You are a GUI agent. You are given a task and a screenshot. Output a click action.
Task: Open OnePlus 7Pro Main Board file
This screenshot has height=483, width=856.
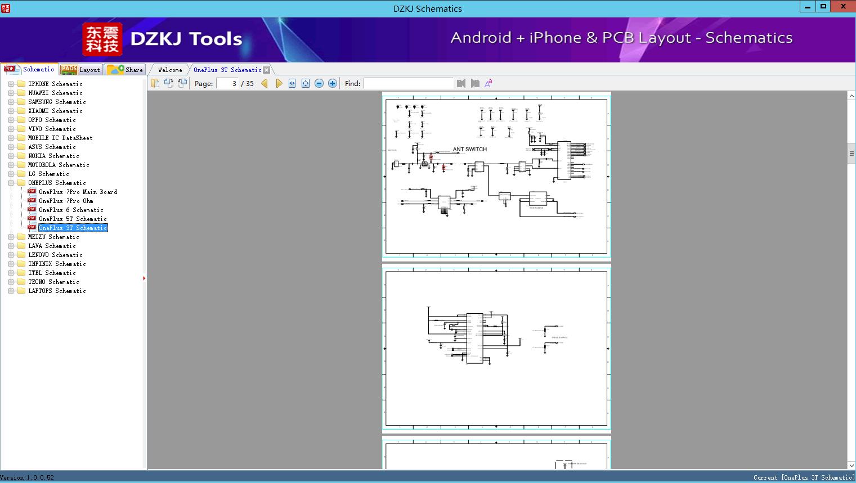tap(78, 192)
